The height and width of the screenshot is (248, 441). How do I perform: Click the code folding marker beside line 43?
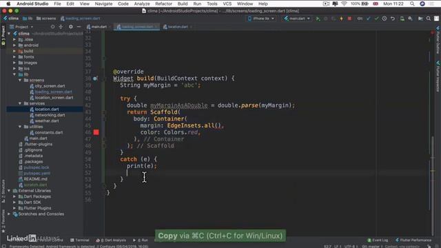tap(104, 112)
